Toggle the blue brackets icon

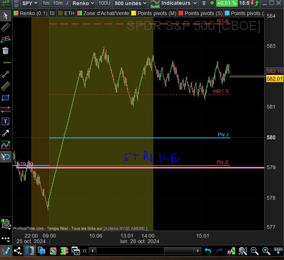[x=30, y=251]
